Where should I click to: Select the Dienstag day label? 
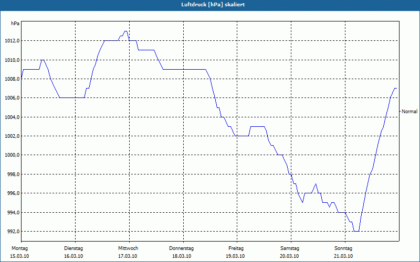click(x=73, y=248)
